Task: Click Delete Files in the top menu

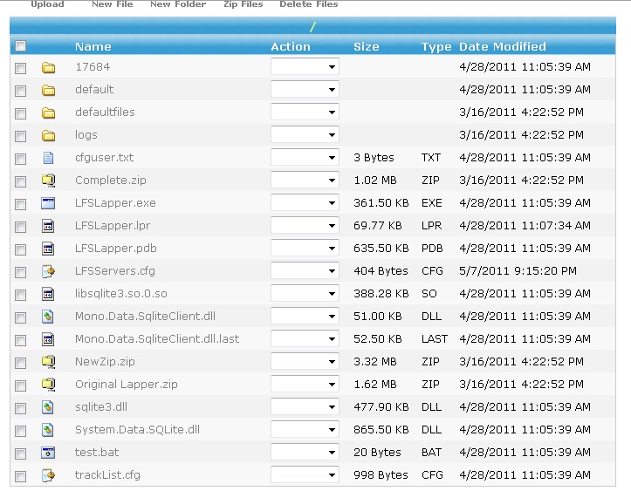Action: coord(309,4)
